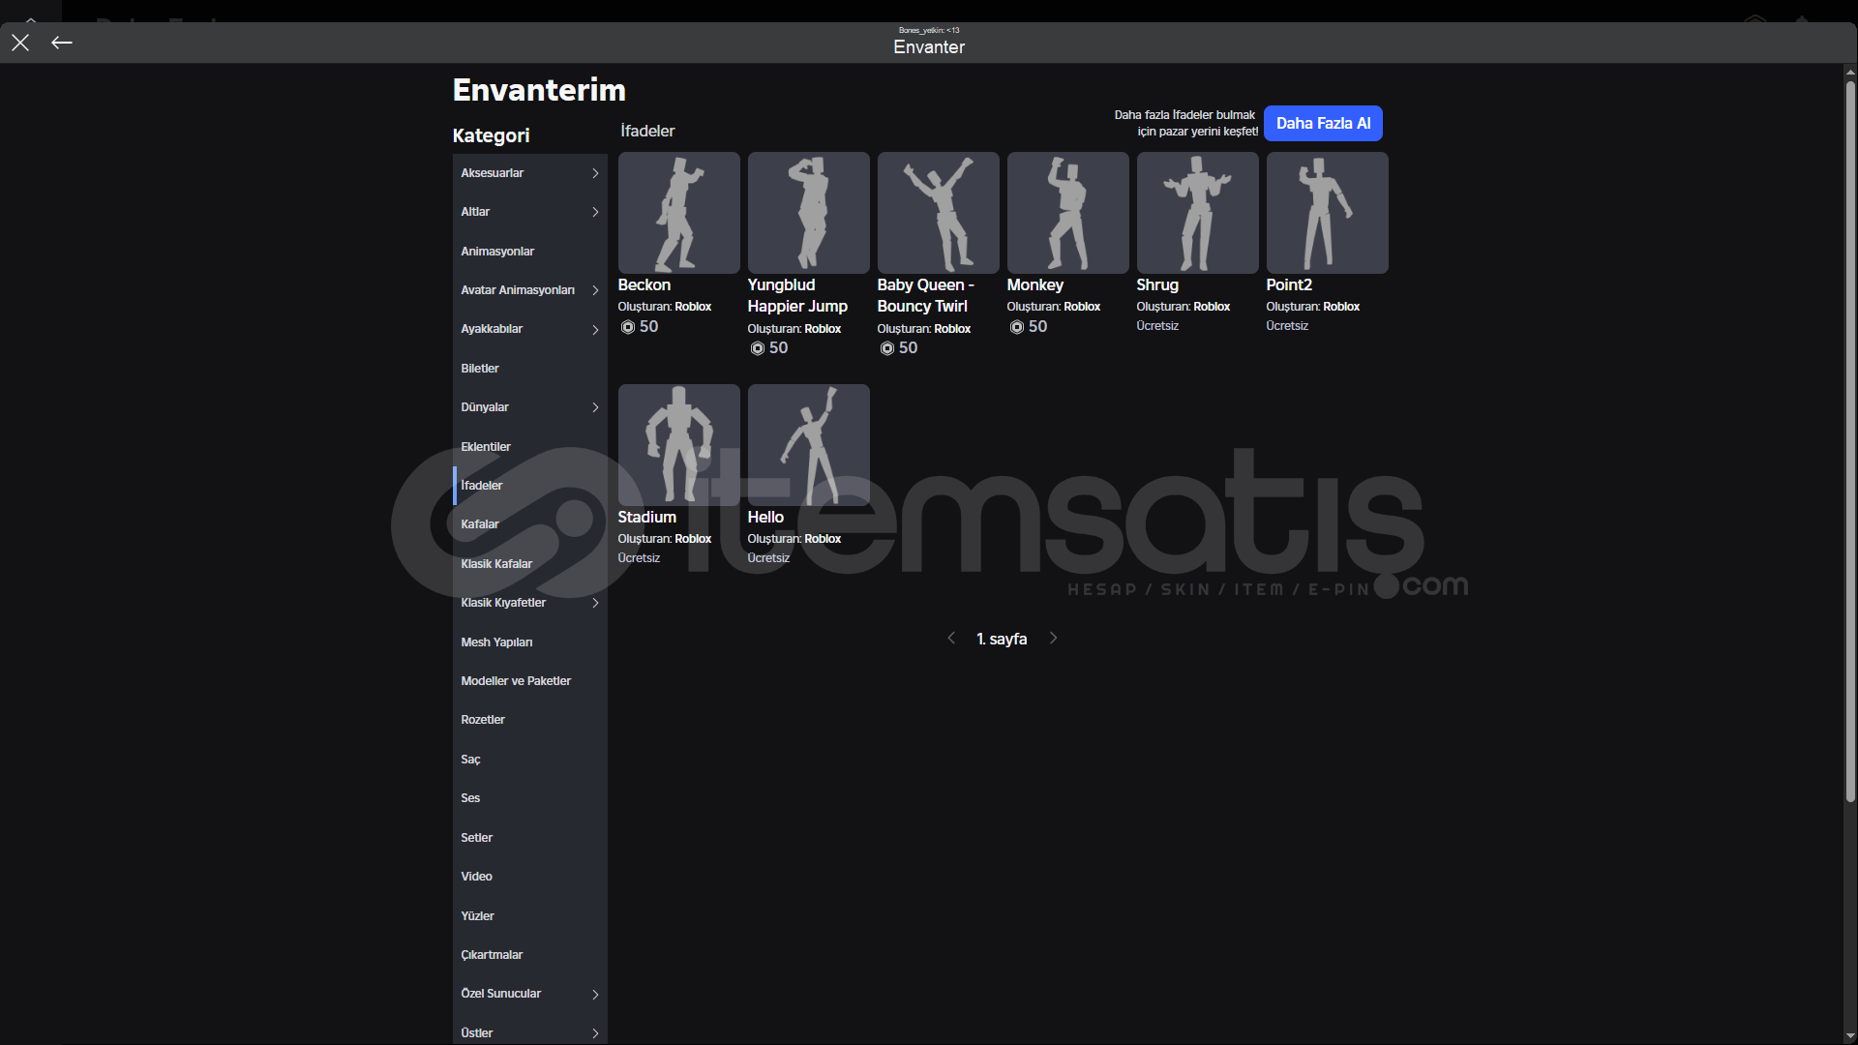The height and width of the screenshot is (1045, 1858).
Task: Expand the Avatar Animasyonları chevron
Action: (x=595, y=290)
